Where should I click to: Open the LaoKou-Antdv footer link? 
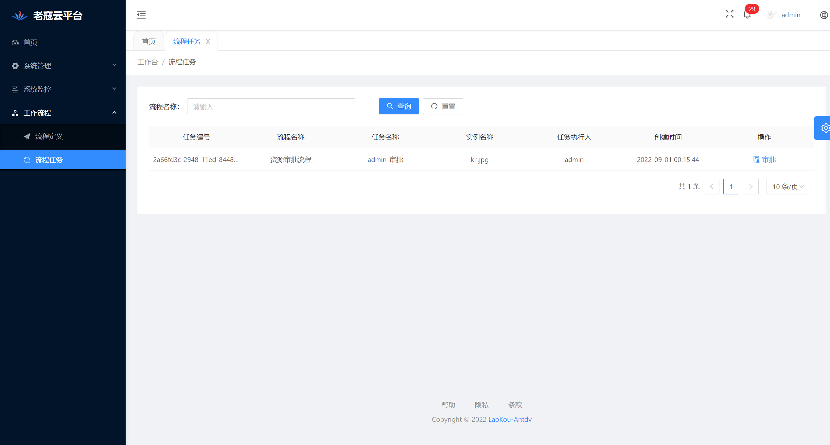(510, 419)
